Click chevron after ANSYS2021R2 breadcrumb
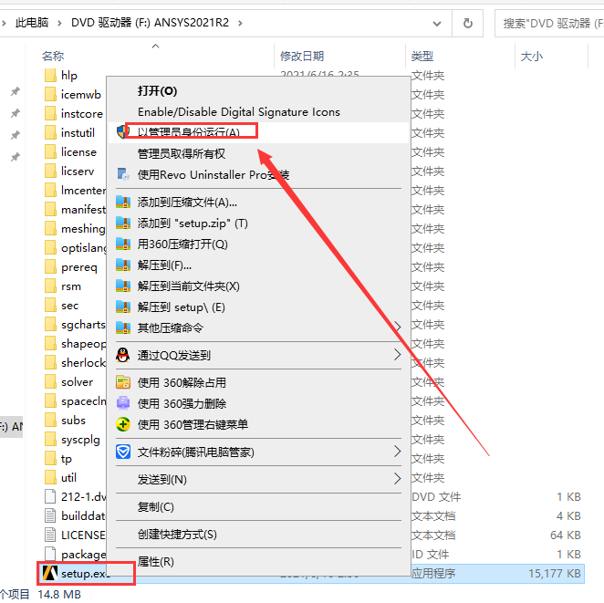Viewport: 604px width, 603px height. point(240,24)
